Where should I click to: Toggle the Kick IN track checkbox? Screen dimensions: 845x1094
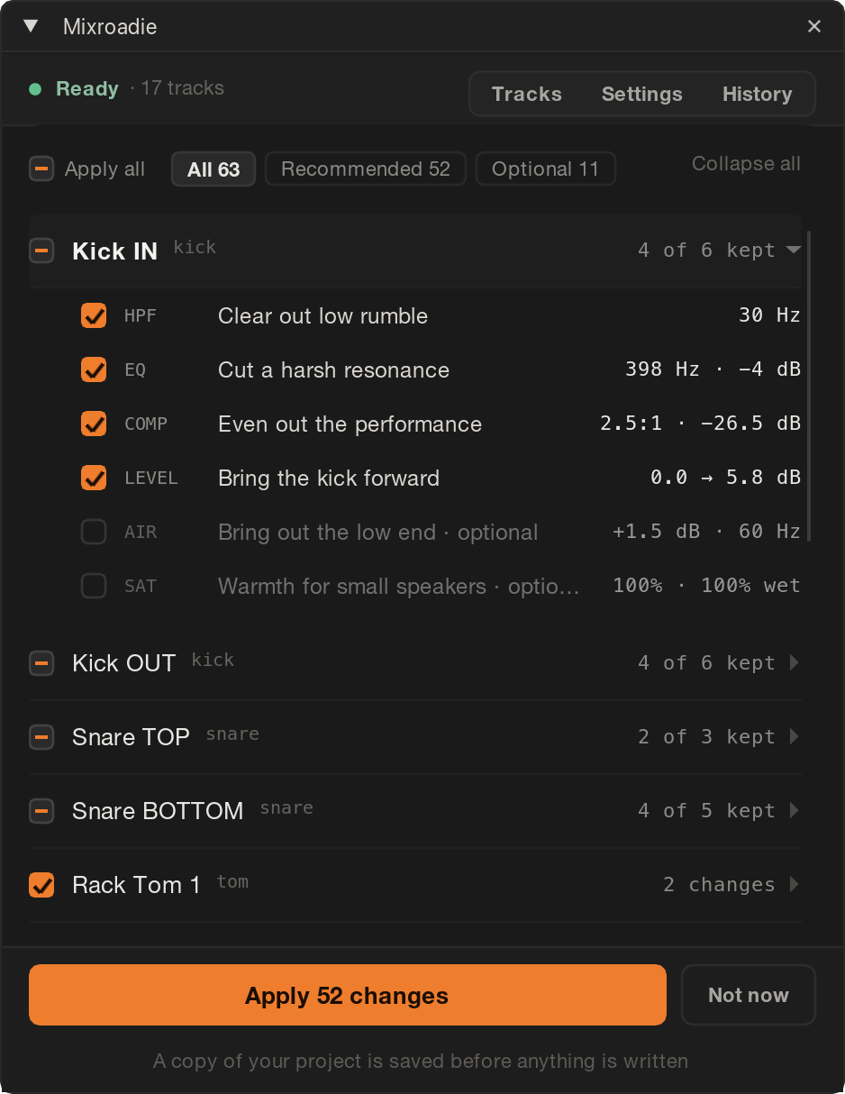tap(41, 249)
